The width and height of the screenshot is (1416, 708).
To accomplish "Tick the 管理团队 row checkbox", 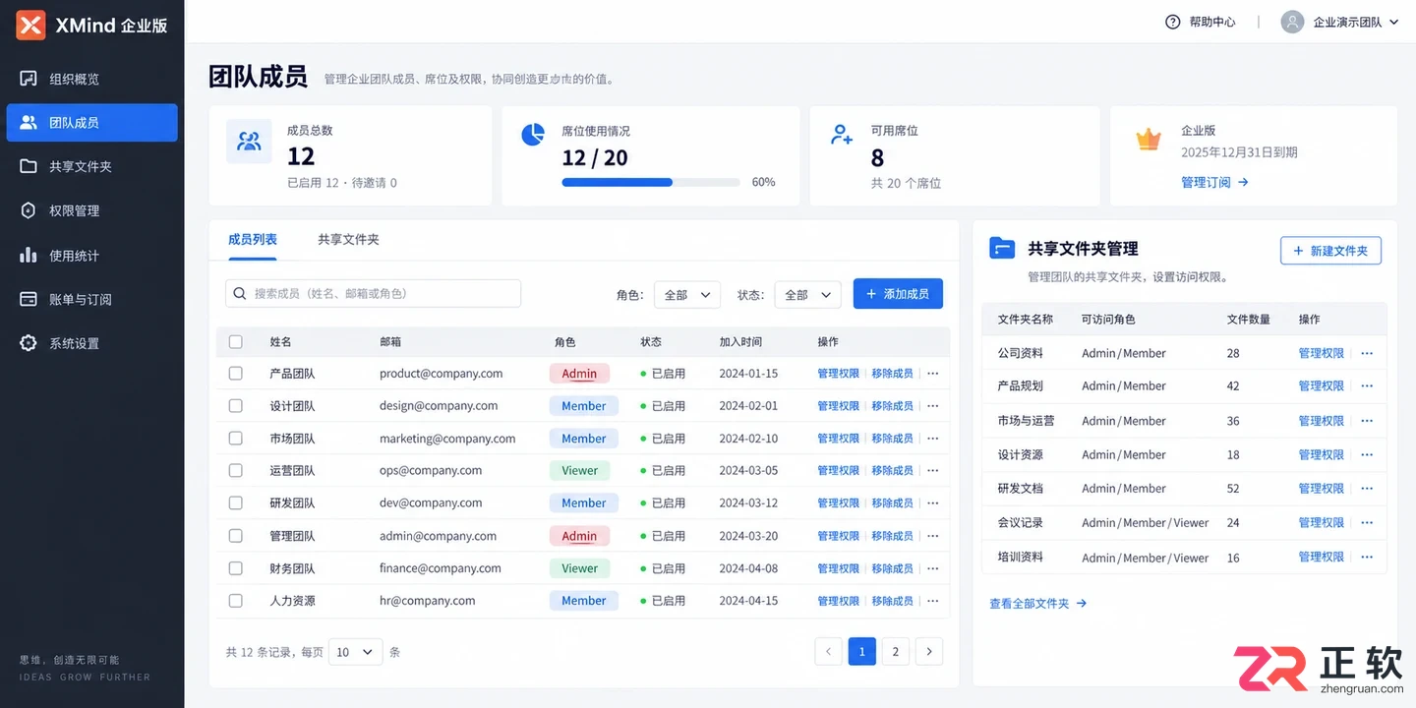I will [236, 536].
